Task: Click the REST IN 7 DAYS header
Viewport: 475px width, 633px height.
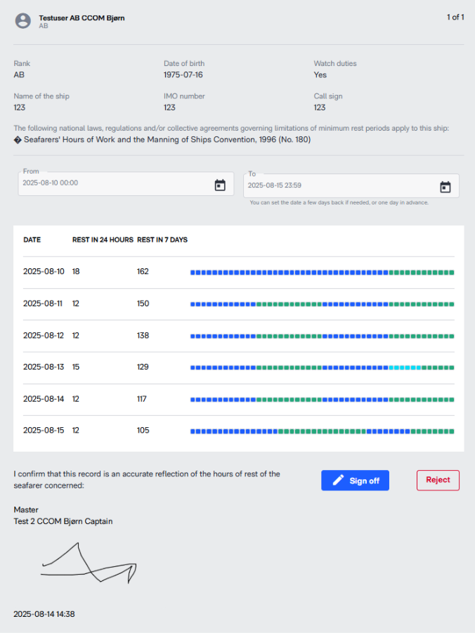Action: click(x=162, y=240)
